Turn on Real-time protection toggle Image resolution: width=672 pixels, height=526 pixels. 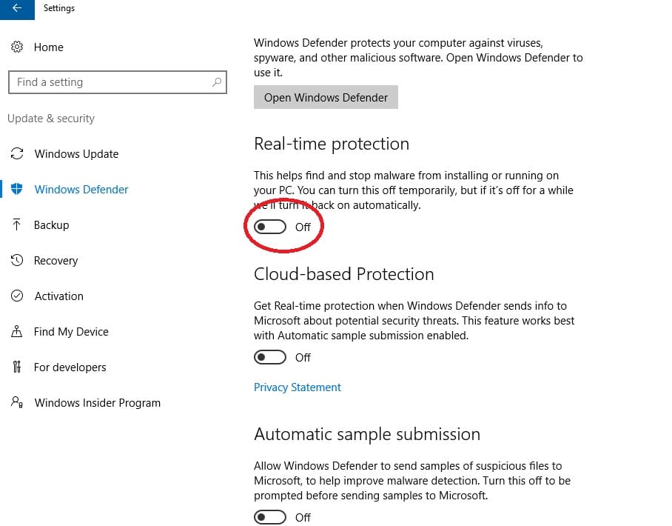pos(270,227)
